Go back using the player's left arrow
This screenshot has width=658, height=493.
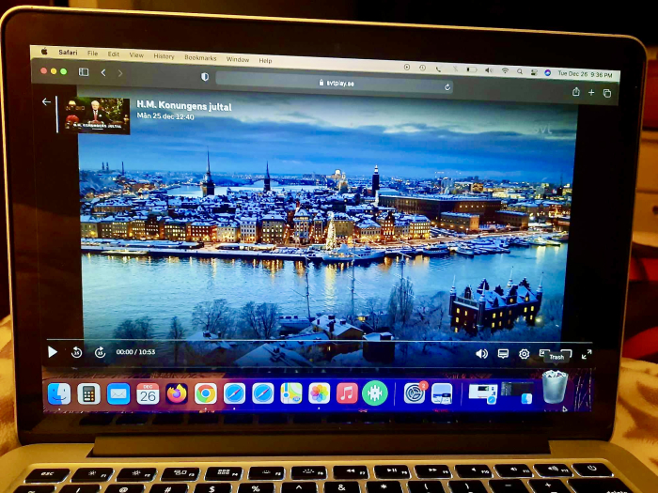coord(46,101)
